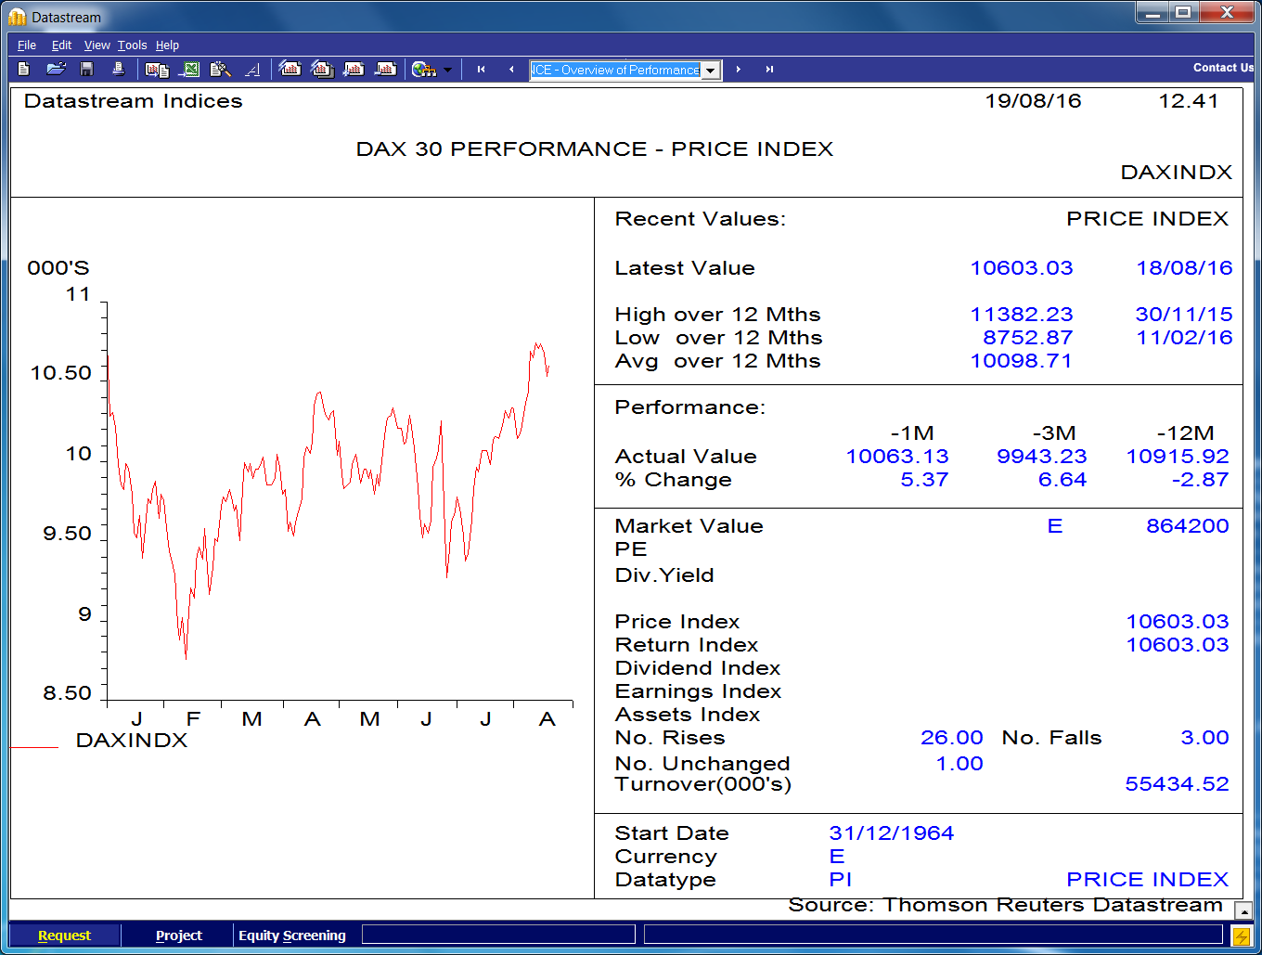Image resolution: width=1262 pixels, height=955 pixels.
Task: Click the -12M percent change -2.87
Action: (1200, 480)
